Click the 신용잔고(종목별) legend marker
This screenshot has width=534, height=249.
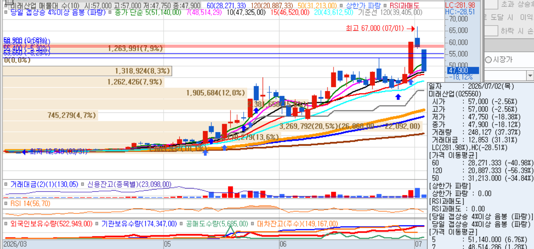pyautogui.click(x=83, y=184)
